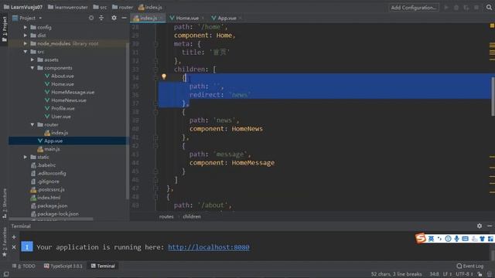Click Add Configuration button
This screenshot has width=495, height=278.
(x=414, y=7)
